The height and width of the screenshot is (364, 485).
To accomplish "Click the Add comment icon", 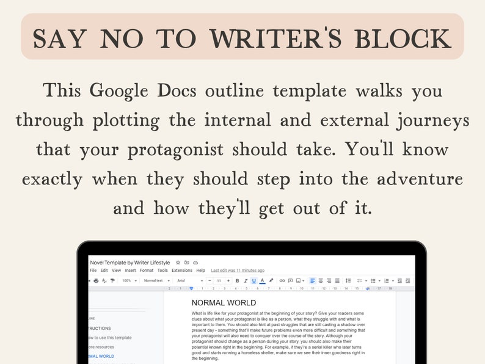I will tap(290, 280).
